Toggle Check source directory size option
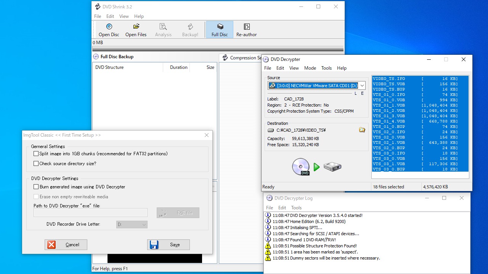 pyautogui.click(x=36, y=164)
